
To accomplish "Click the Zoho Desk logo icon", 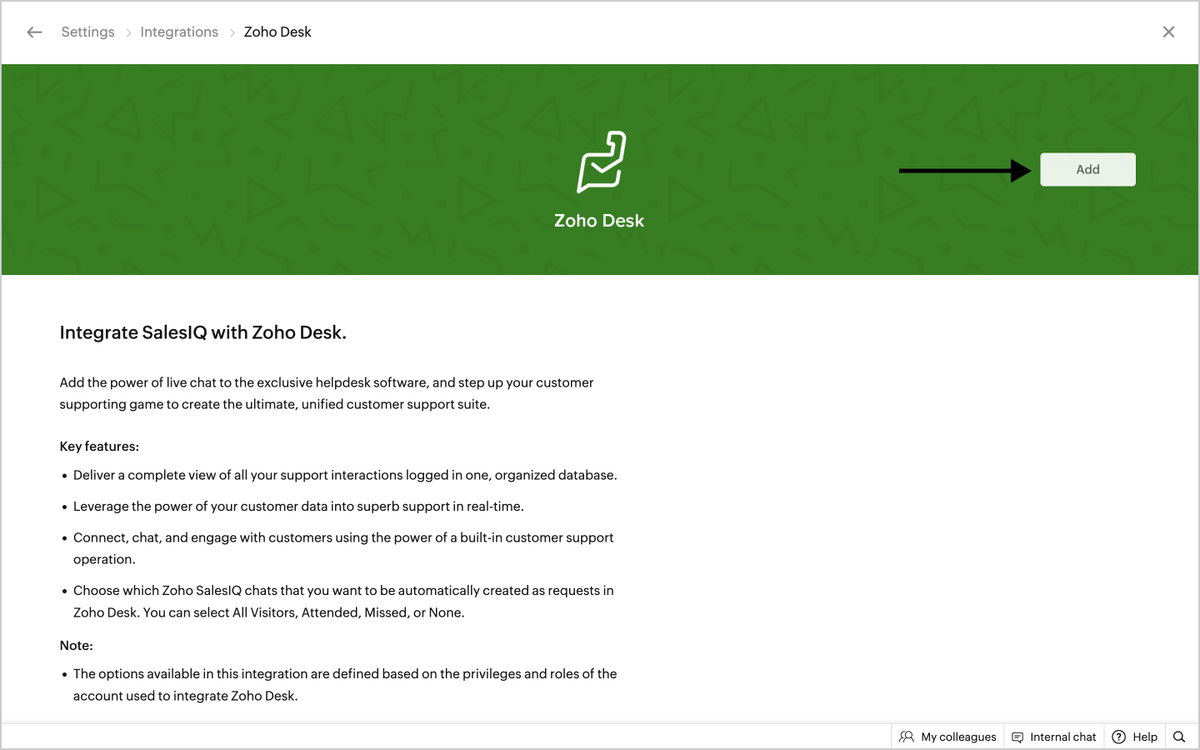I will coord(601,162).
